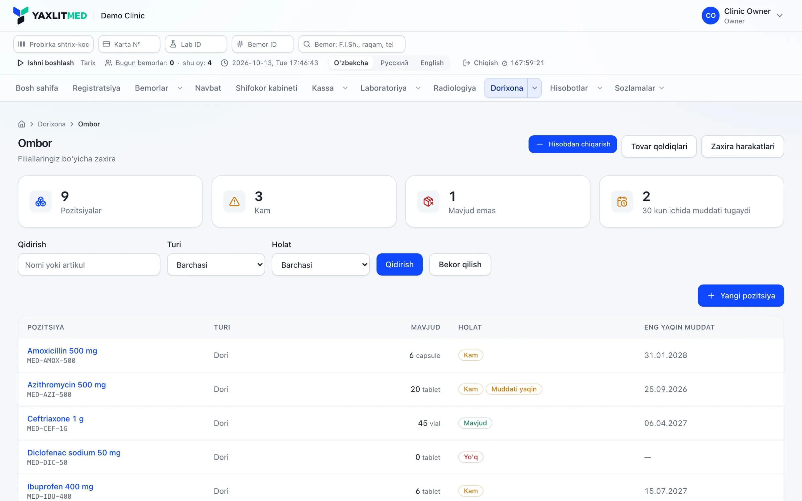Click Yangi pozitsiya button
Image resolution: width=802 pixels, height=501 pixels.
(x=741, y=296)
